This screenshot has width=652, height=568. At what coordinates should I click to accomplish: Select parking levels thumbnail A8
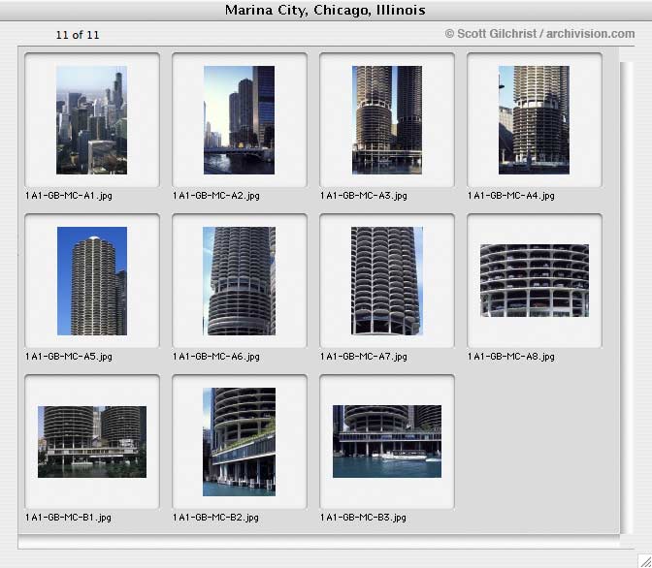point(535,280)
